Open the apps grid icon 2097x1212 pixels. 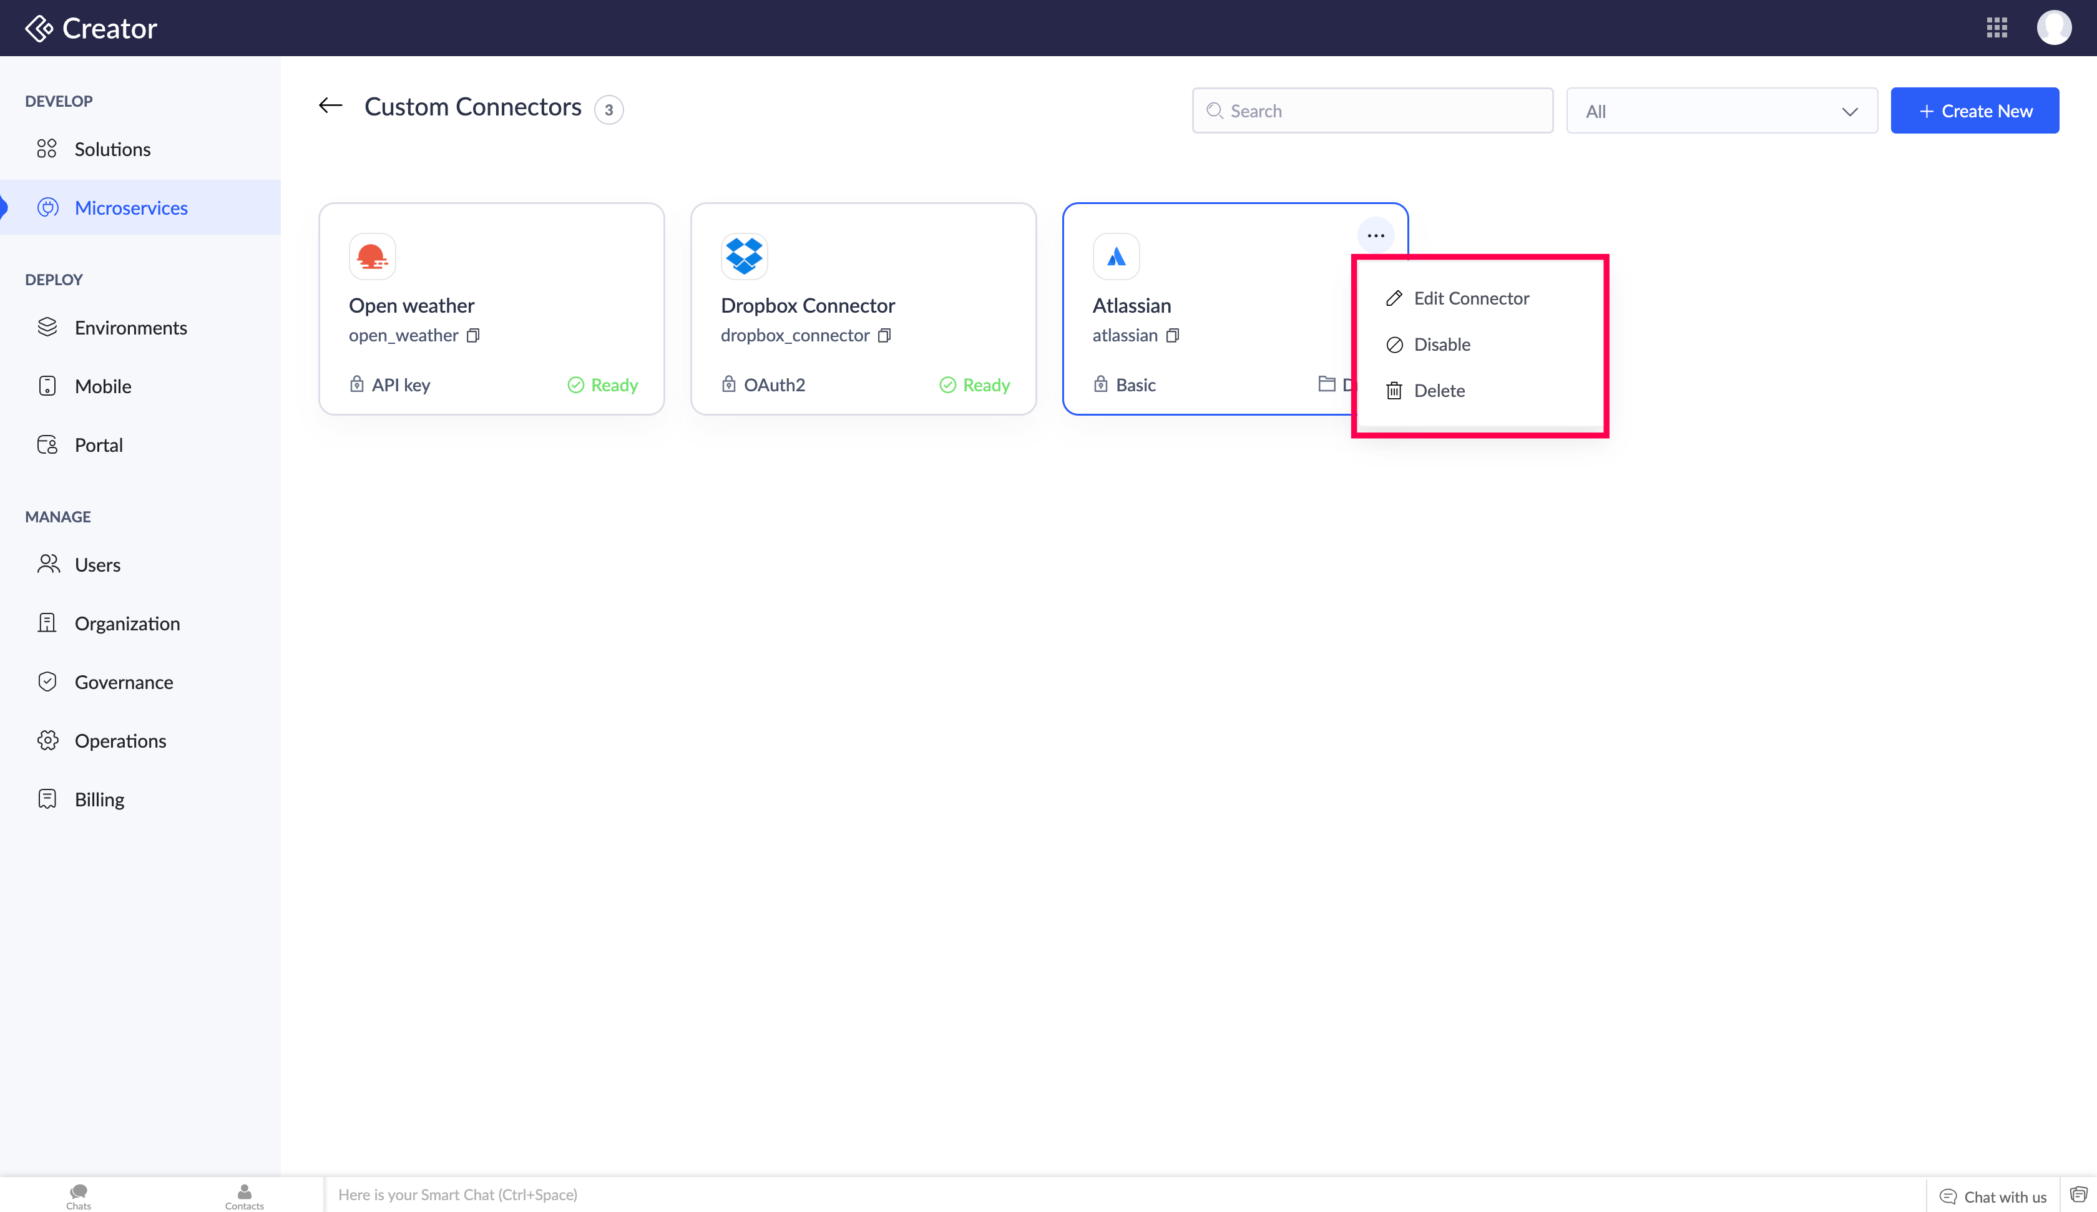[1997, 27]
